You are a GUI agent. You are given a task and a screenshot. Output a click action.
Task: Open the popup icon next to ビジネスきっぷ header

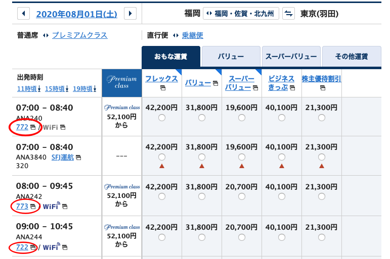pos(292,88)
